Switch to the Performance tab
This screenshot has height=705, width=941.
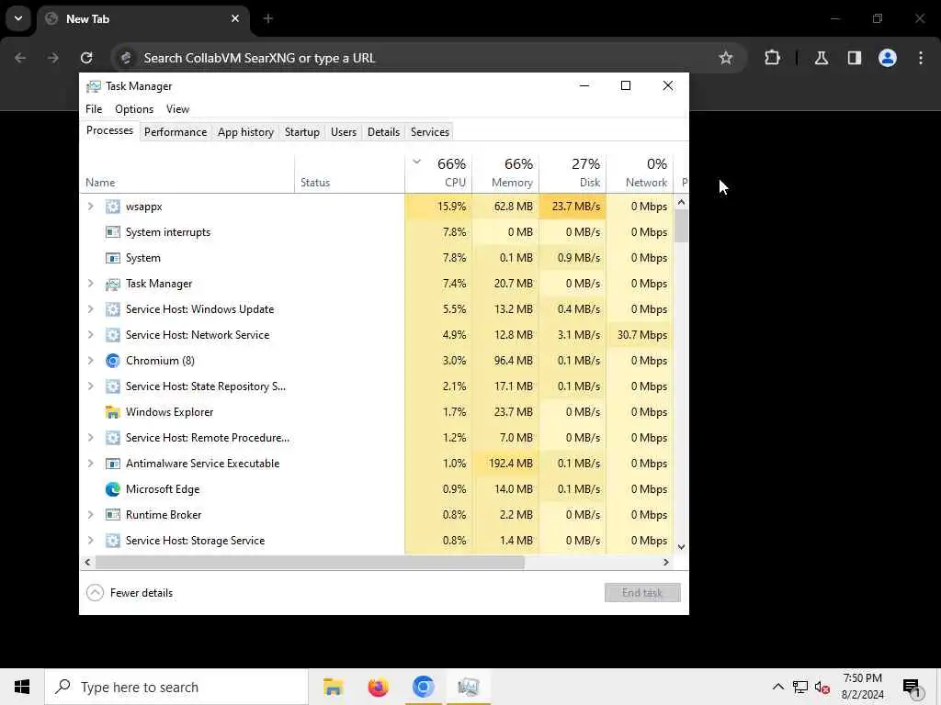click(x=176, y=132)
